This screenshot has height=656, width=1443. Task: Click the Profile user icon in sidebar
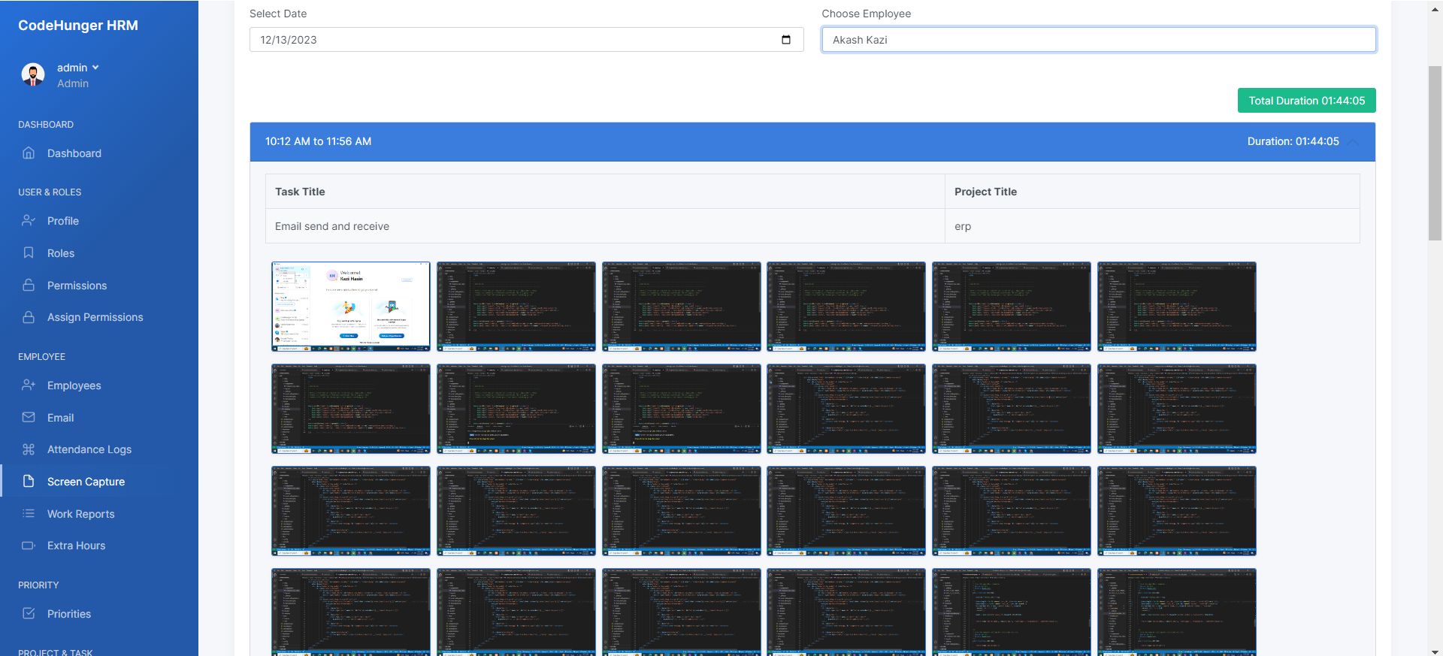[x=29, y=221]
